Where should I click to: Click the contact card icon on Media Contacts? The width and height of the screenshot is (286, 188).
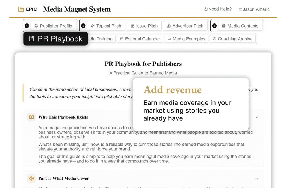tap(224, 26)
